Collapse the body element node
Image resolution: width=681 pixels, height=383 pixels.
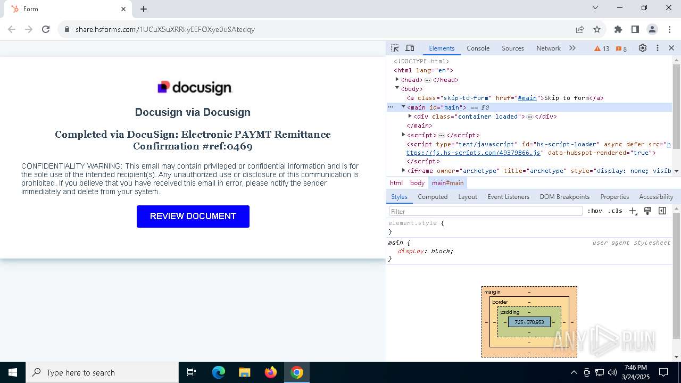tap(397, 88)
